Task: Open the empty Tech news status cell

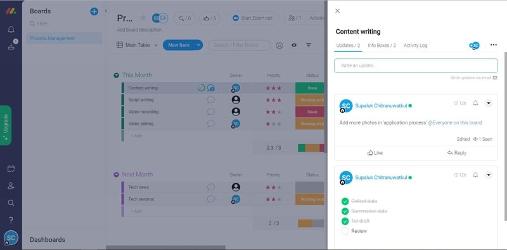Action: (x=310, y=187)
